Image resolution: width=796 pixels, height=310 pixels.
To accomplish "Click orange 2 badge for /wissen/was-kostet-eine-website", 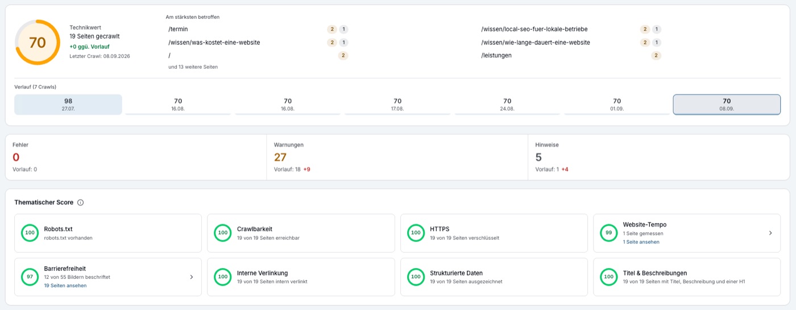I will 332,43.
